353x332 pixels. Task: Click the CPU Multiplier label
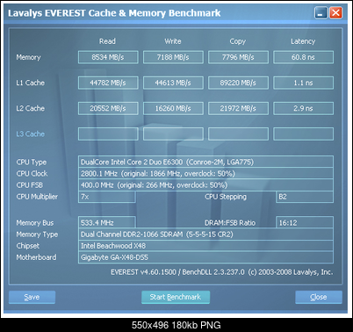[37, 197]
